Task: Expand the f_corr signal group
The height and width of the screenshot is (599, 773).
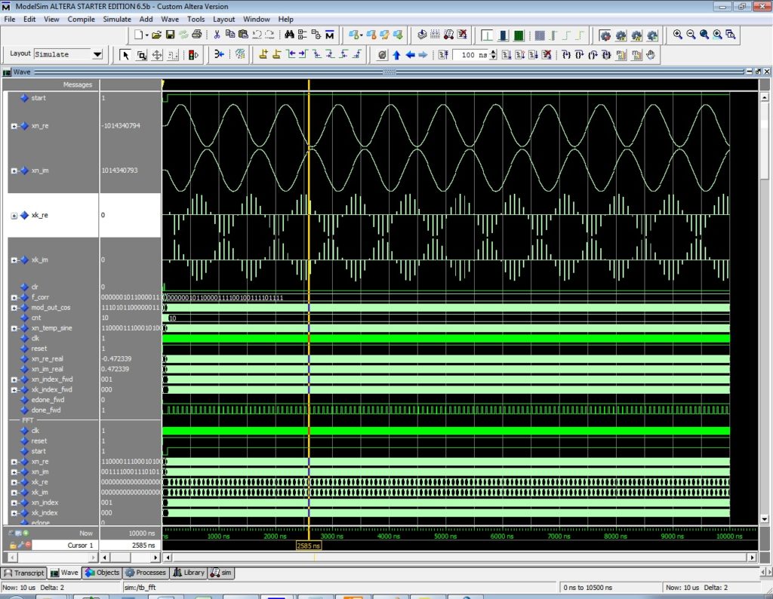Action: pyautogui.click(x=13, y=297)
